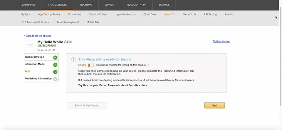Select the Test step

point(41,71)
